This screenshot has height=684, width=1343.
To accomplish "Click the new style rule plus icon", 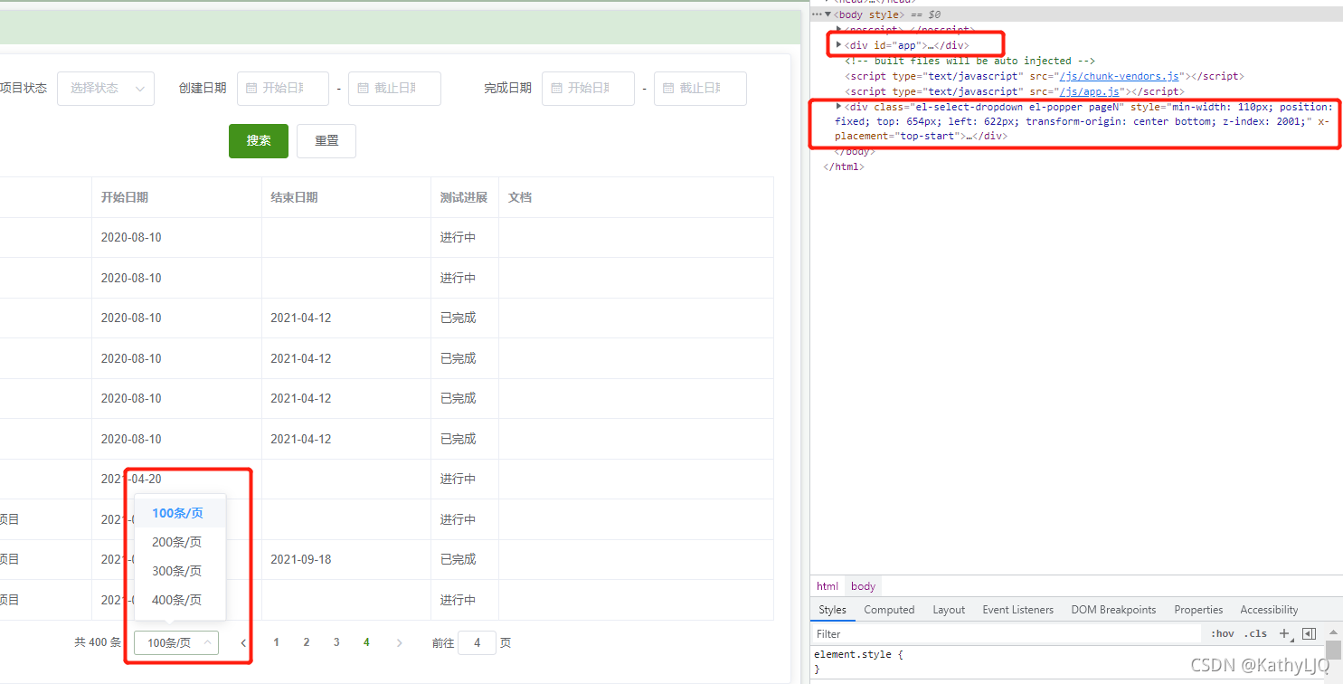I will pyautogui.click(x=1285, y=633).
